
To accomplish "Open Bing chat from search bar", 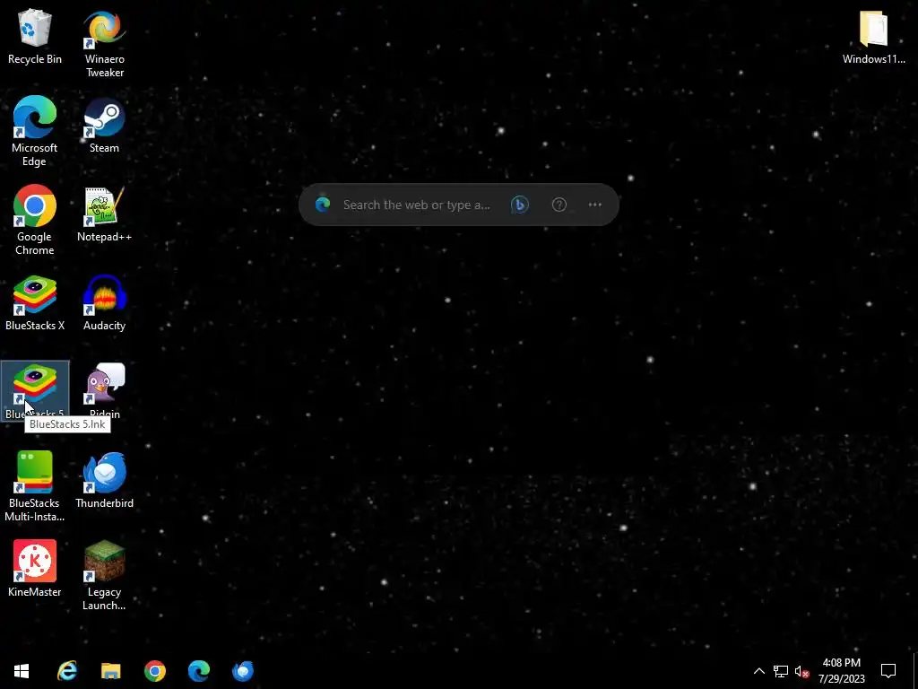I will [519, 205].
